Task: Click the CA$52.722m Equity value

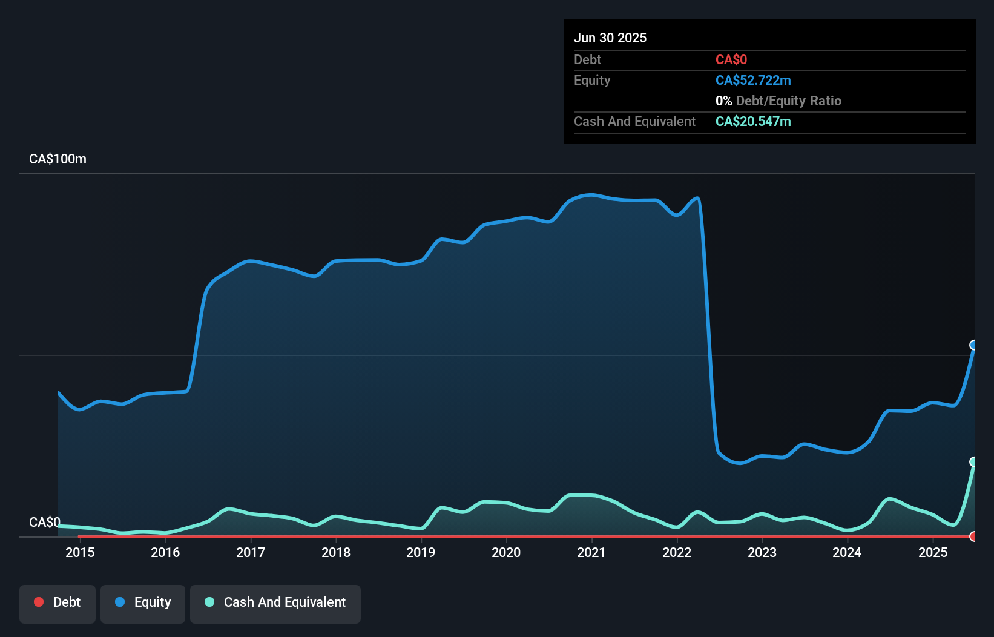Action: (x=754, y=80)
